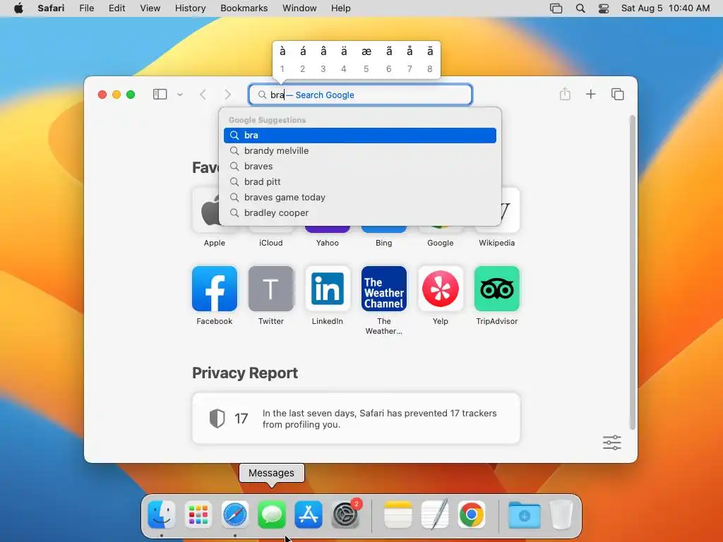Open the Window menu
723x542 pixels.
(x=299, y=8)
